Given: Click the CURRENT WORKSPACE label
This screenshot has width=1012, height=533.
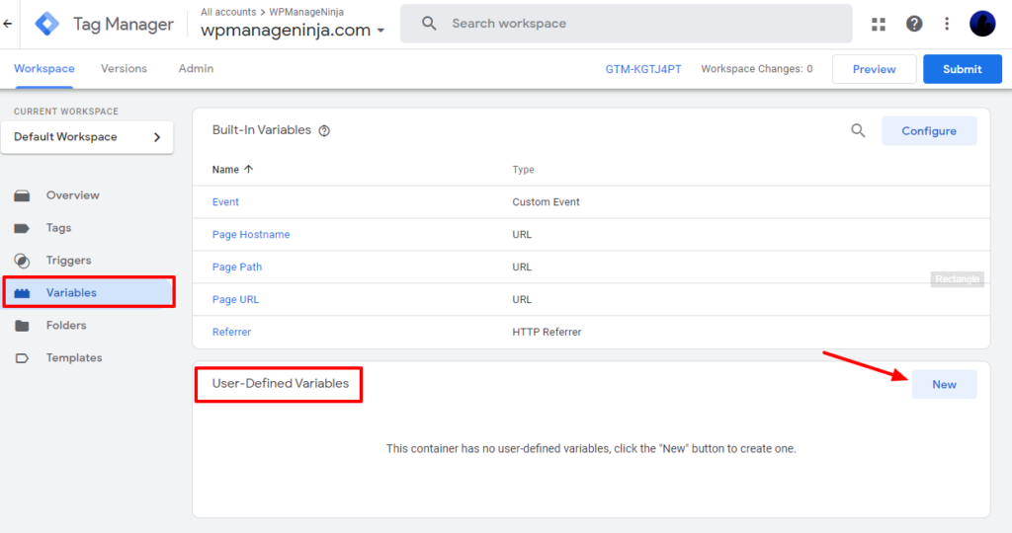Looking at the screenshot, I should (66, 112).
